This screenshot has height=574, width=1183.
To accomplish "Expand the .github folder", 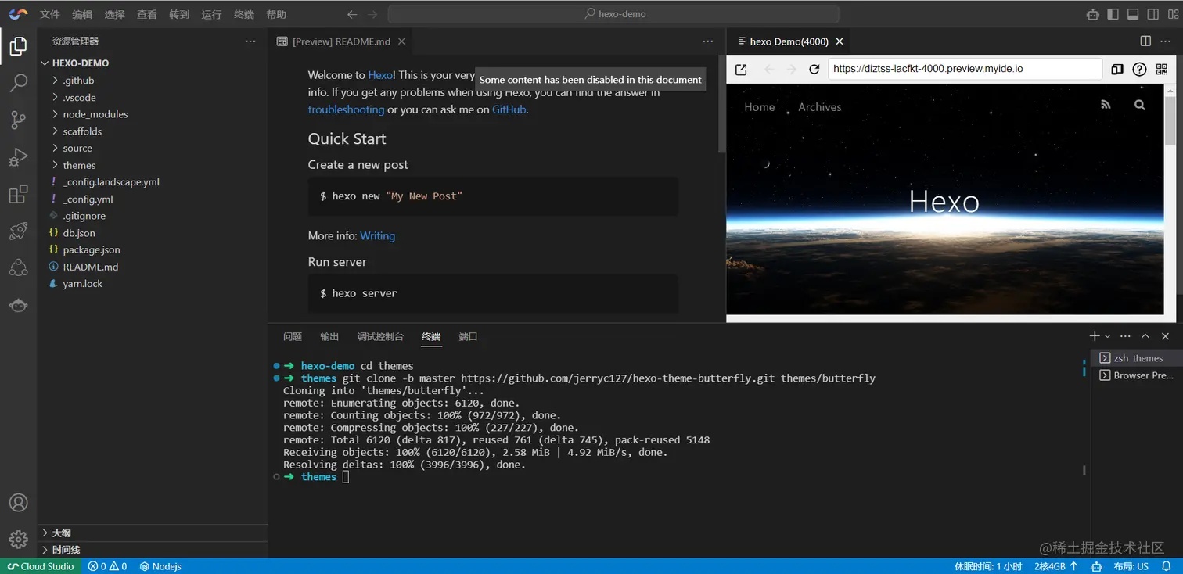I will click(153, 81).
